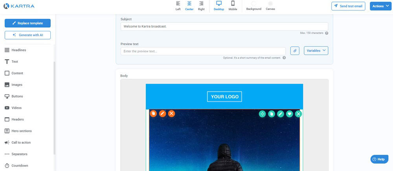The width and height of the screenshot is (393, 171).
Task: Switch to Desktop preview
Action: (x=219, y=6)
